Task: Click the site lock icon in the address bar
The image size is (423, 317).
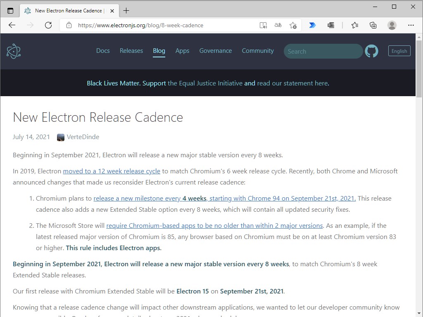Action: pos(69,25)
